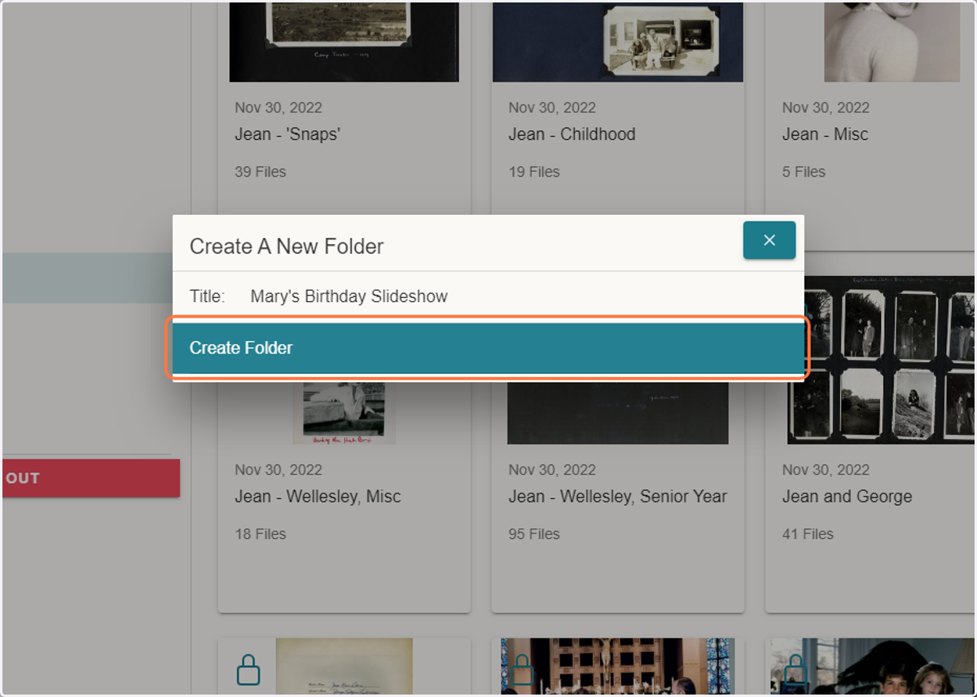Click lock icon on the document folder card
977x697 pixels.
click(x=248, y=669)
